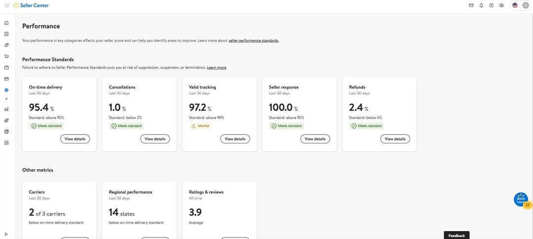View details for Seller response

(x=315, y=139)
